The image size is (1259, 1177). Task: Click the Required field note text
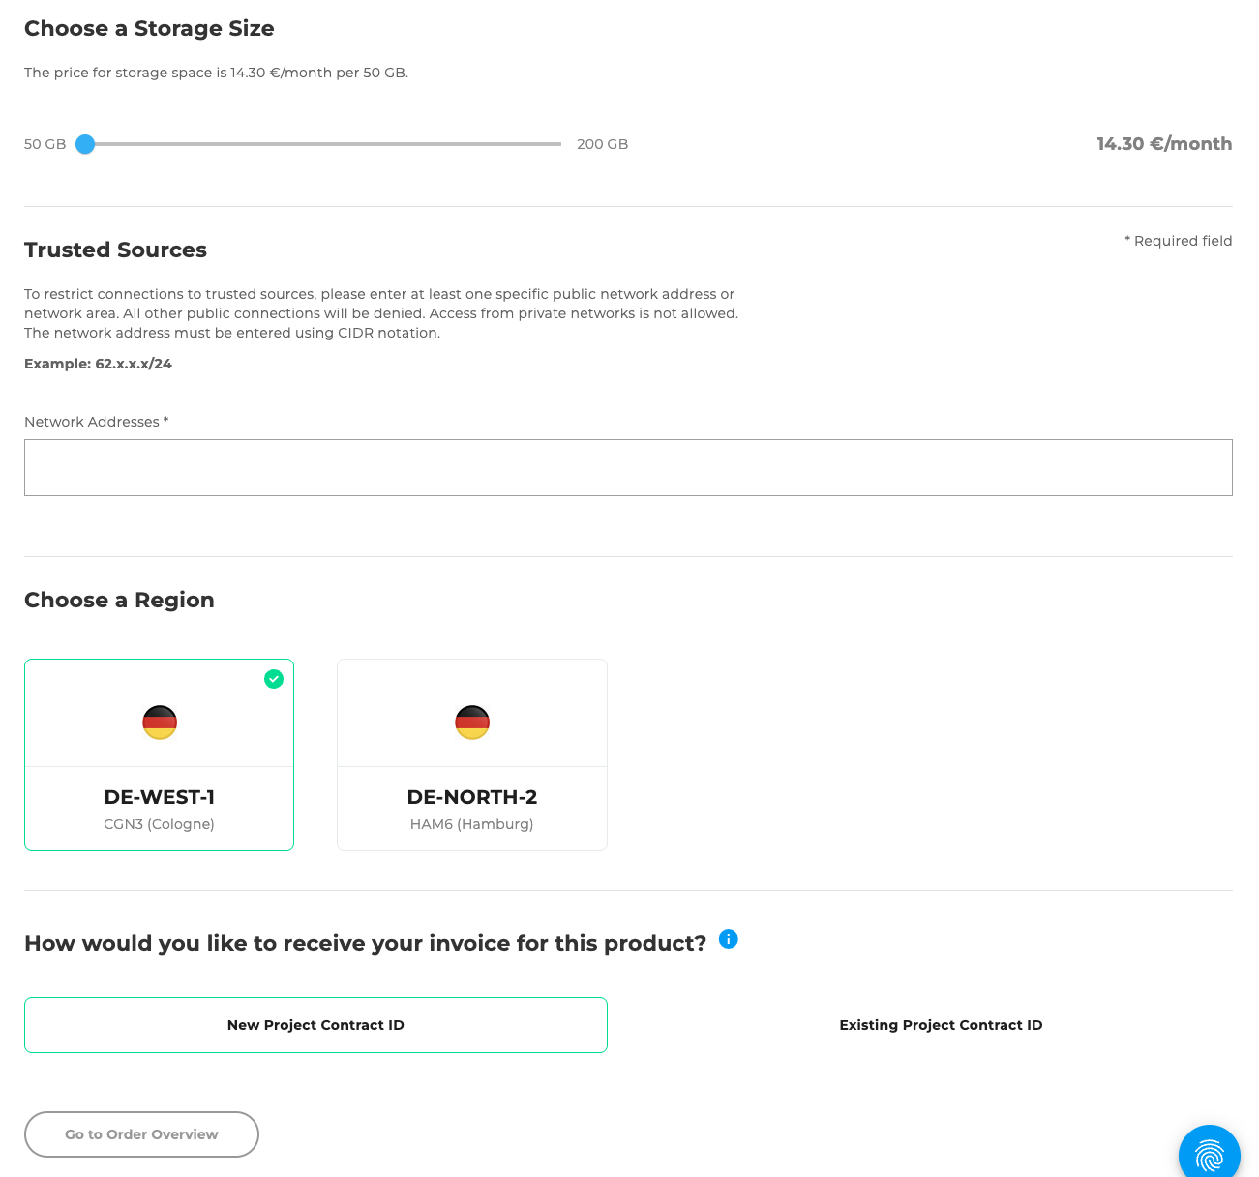pos(1179,240)
